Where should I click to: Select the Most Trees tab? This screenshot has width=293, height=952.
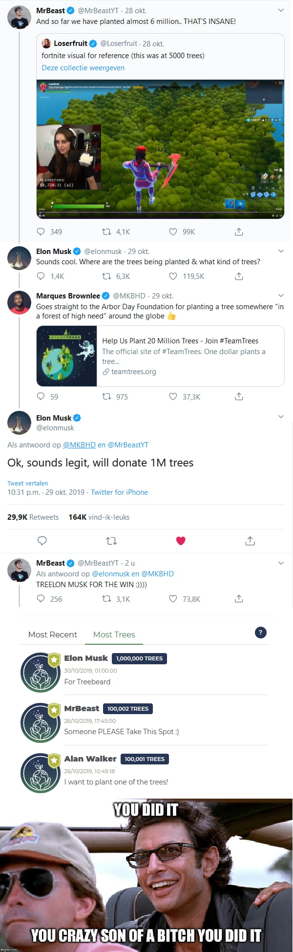tap(114, 635)
